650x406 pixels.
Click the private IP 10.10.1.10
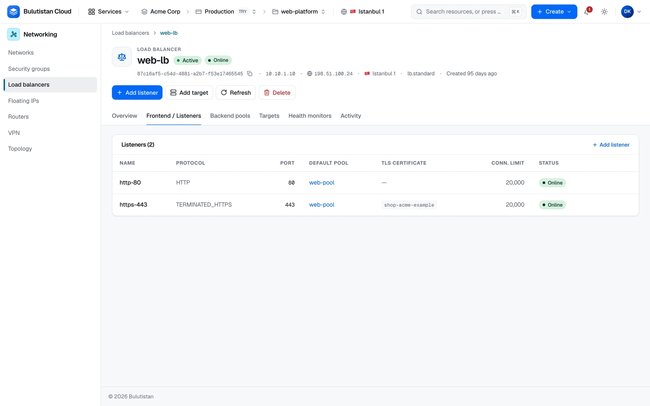(x=280, y=73)
